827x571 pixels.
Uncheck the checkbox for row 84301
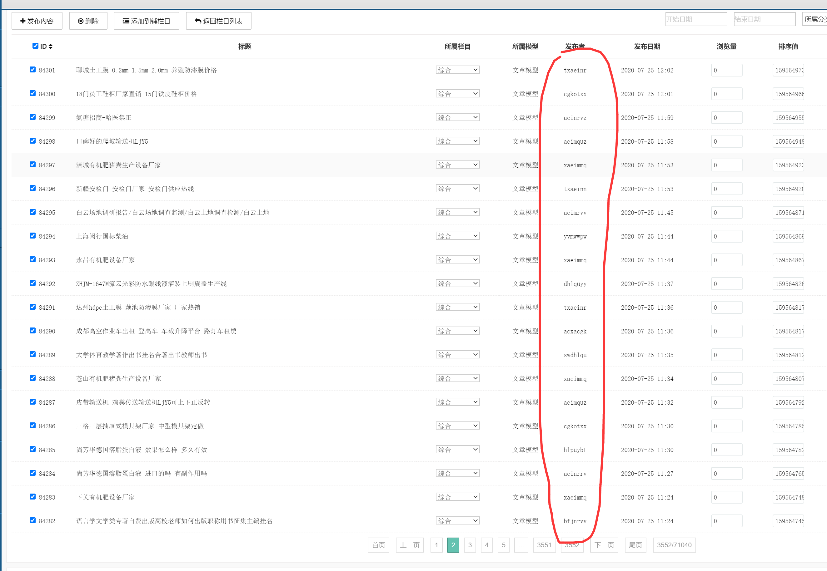pos(32,69)
